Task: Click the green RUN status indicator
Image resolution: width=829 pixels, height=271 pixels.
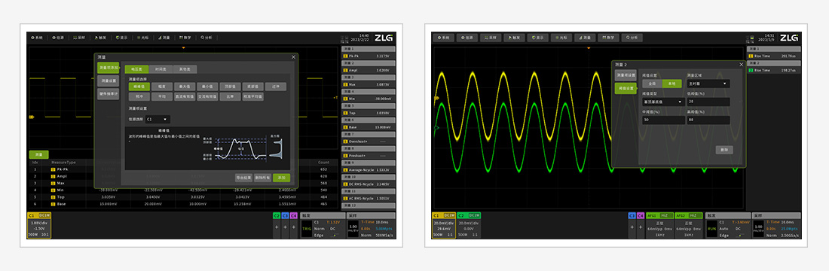Action: (711, 229)
